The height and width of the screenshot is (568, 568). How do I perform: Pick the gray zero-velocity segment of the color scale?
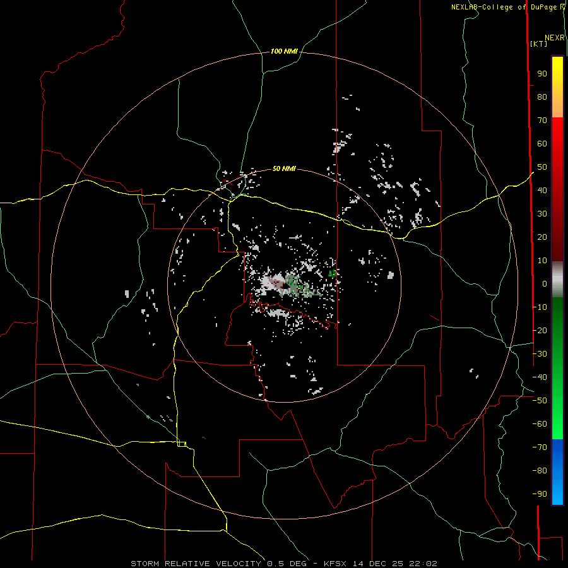point(557,280)
